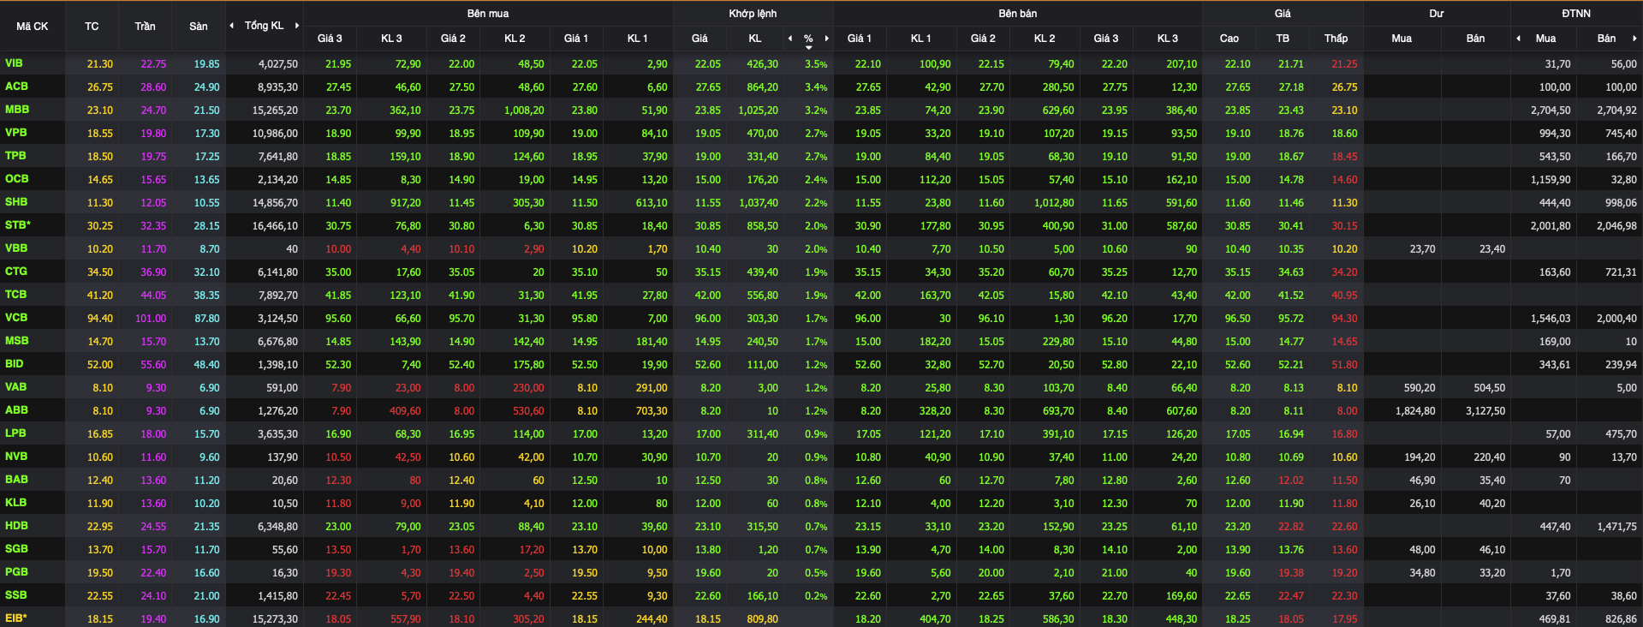Click the TB average price header

coord(1283,39)
